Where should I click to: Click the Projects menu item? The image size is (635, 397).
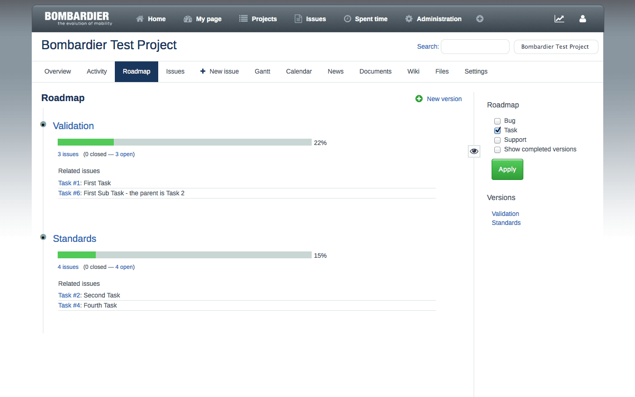[x=258, y=19]
